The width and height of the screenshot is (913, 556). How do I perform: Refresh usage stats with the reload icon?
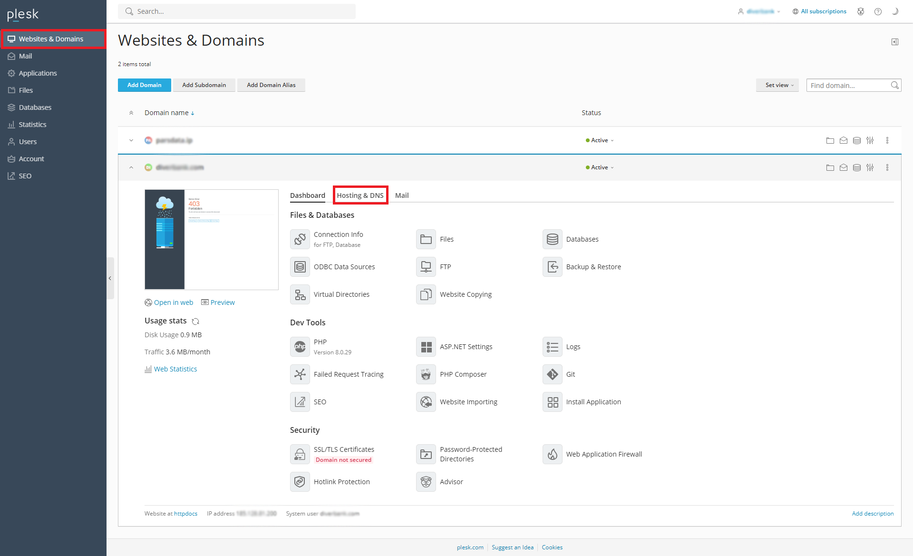(195, 322)
